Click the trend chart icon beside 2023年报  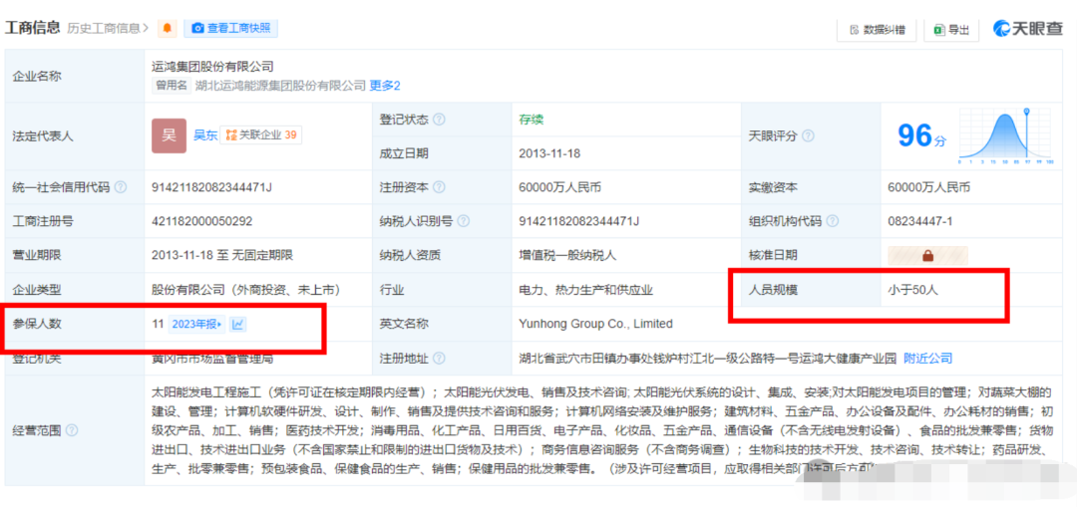238,324
